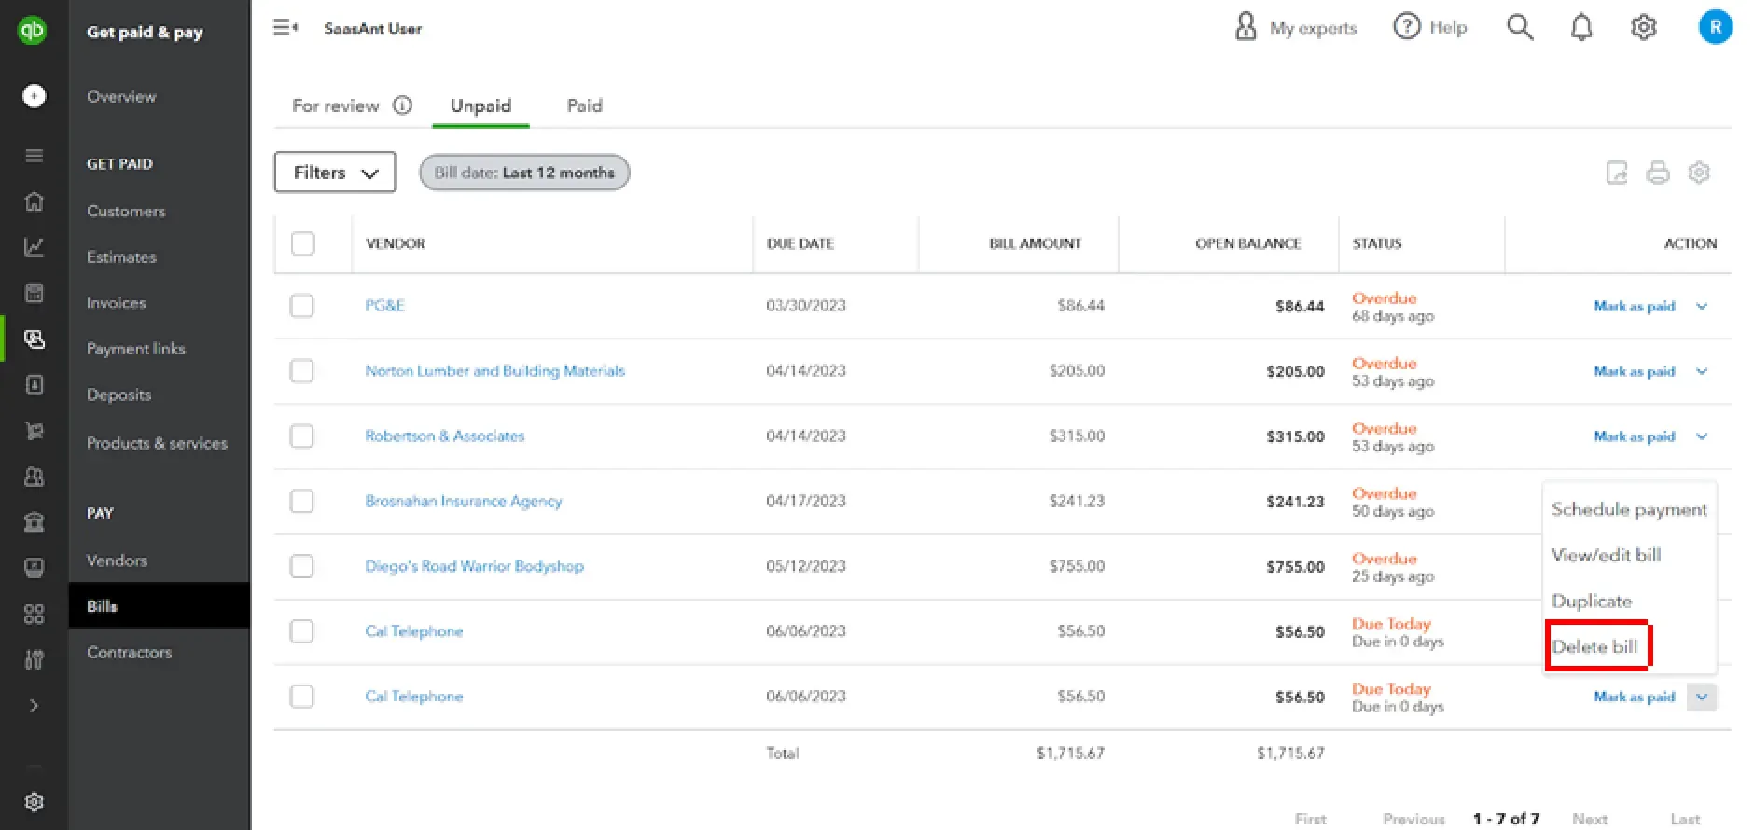The width and height of the screenshot is (1754, 830).
Task: Click the New plus icon in sidebar
Action: click(34, 96)
